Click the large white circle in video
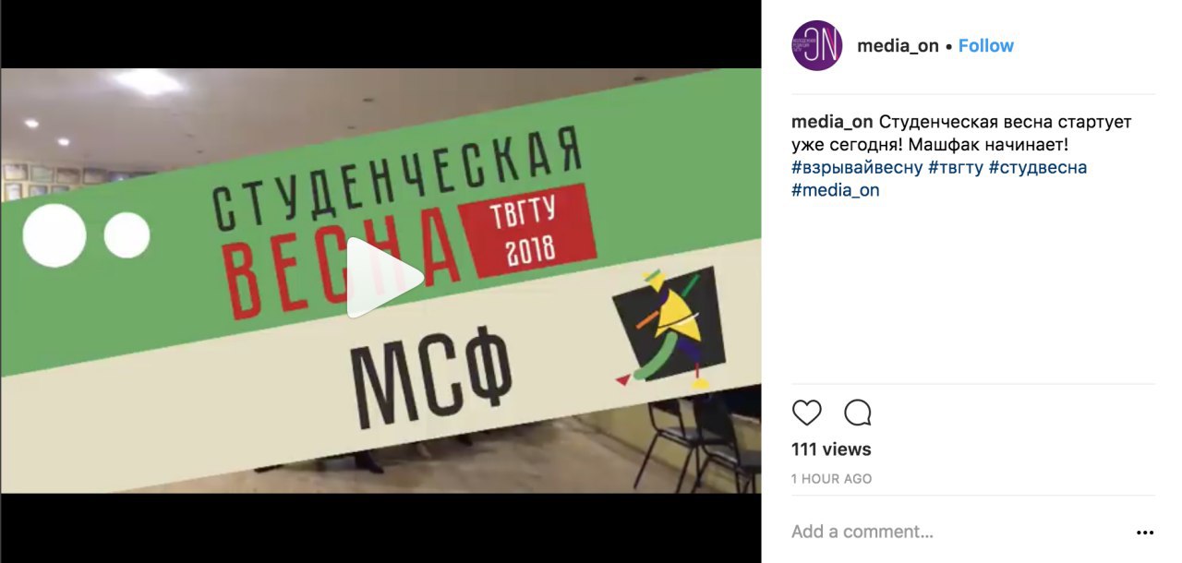The height and width of the screenshot is (563, 1182). tap(54, 235)
